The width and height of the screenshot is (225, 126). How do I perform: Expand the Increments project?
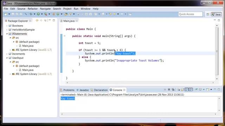7,54
